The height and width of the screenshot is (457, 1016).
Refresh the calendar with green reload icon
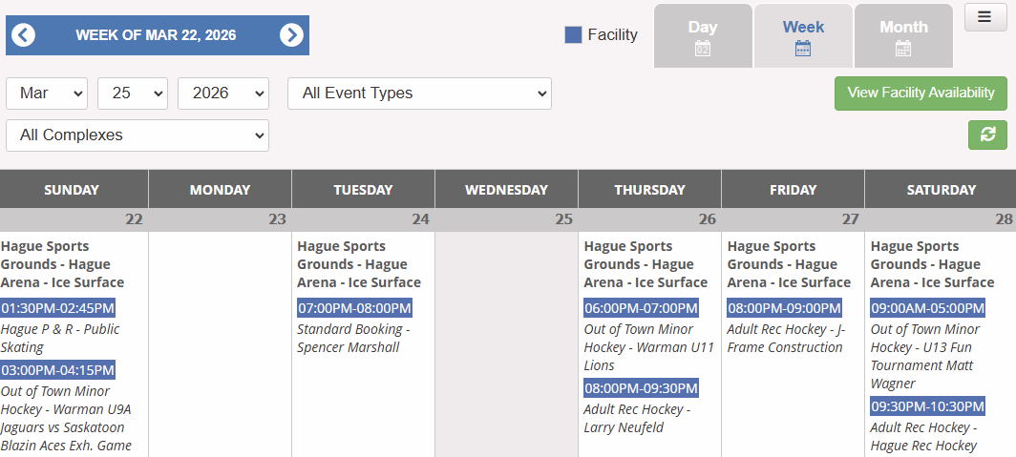click(987, 135)
